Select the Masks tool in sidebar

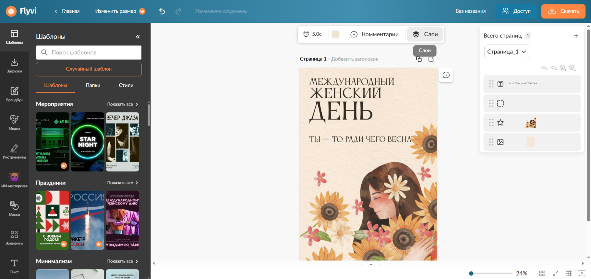click(x=14, y=209)
